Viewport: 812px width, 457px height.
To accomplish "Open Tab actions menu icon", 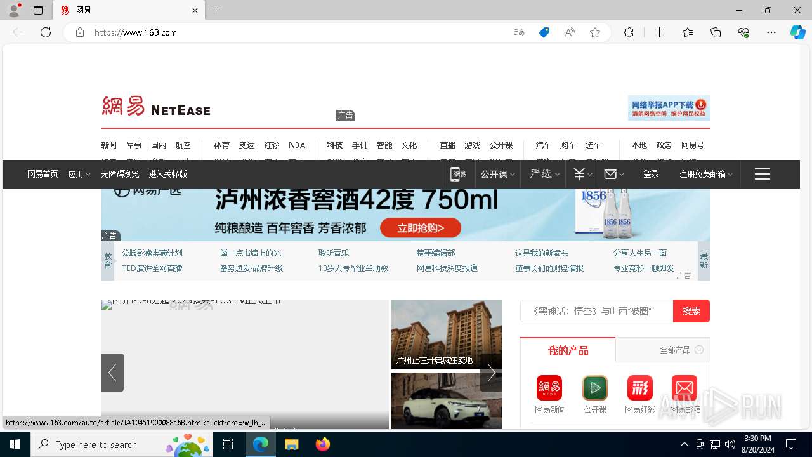I will click(38, 10).
